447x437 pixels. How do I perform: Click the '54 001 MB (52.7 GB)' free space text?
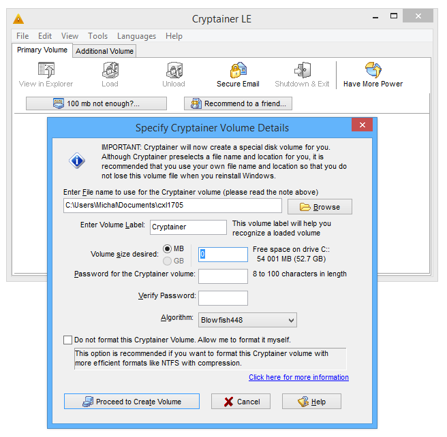(x=291, y=259)
